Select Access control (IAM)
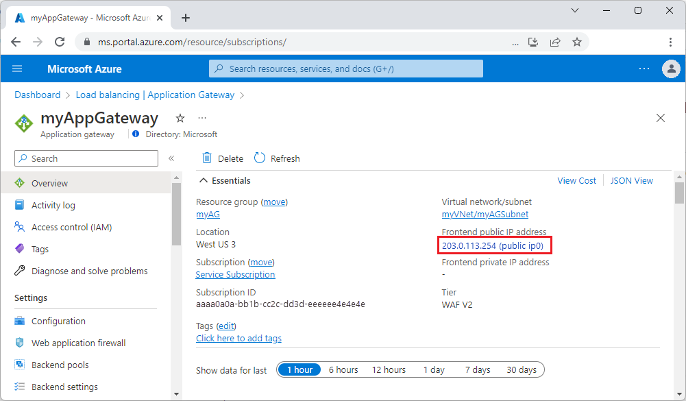Screen dimensions: 686x401 pos(71,226)
